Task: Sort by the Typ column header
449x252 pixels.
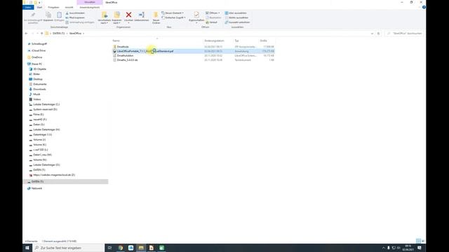Action: pos(237,41)
